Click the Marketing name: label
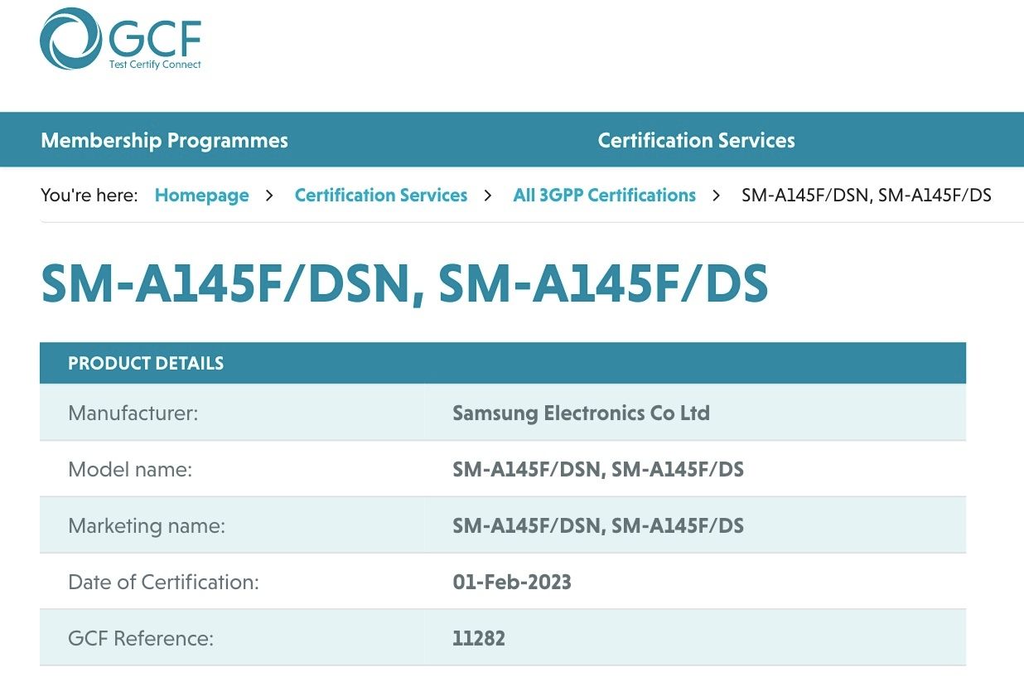 click(147, 526)
